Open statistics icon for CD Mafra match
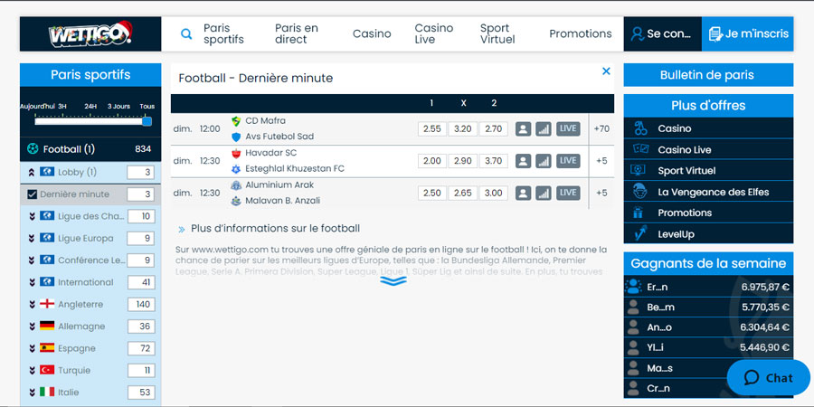 pyautogui.click(x=543, y=128)
